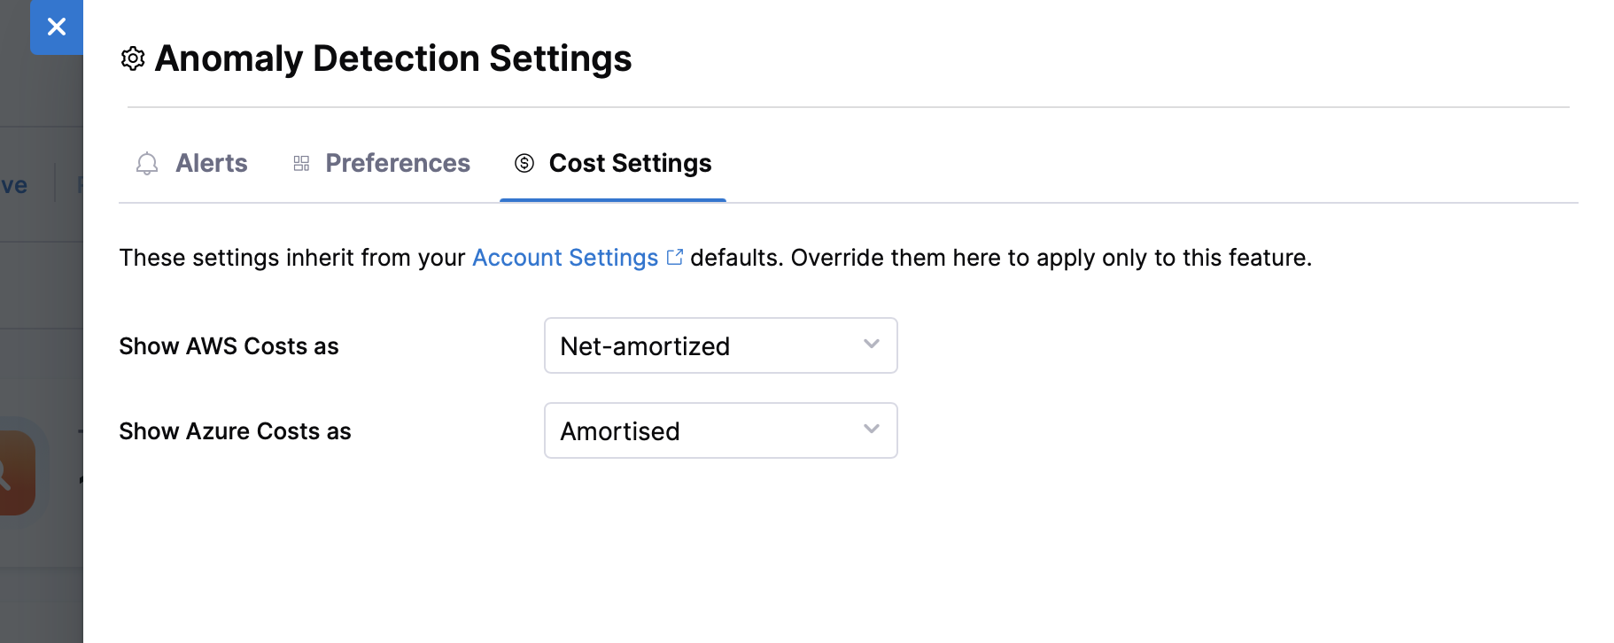
Task: Click the Anomaly Detection Settings heading
Action: (x=392, y=58)
